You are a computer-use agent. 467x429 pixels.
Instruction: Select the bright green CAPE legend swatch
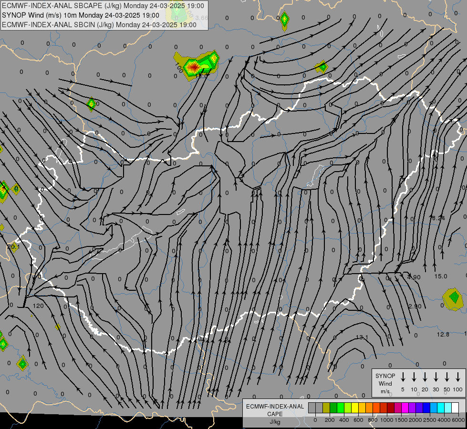tap(341, 408)
